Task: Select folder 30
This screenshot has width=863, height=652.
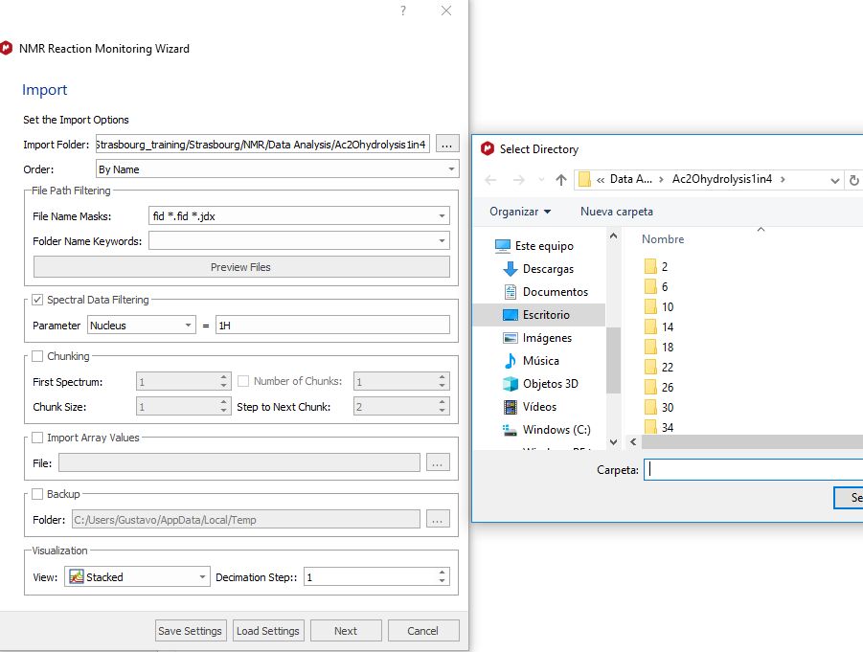Action: (659, 408)
